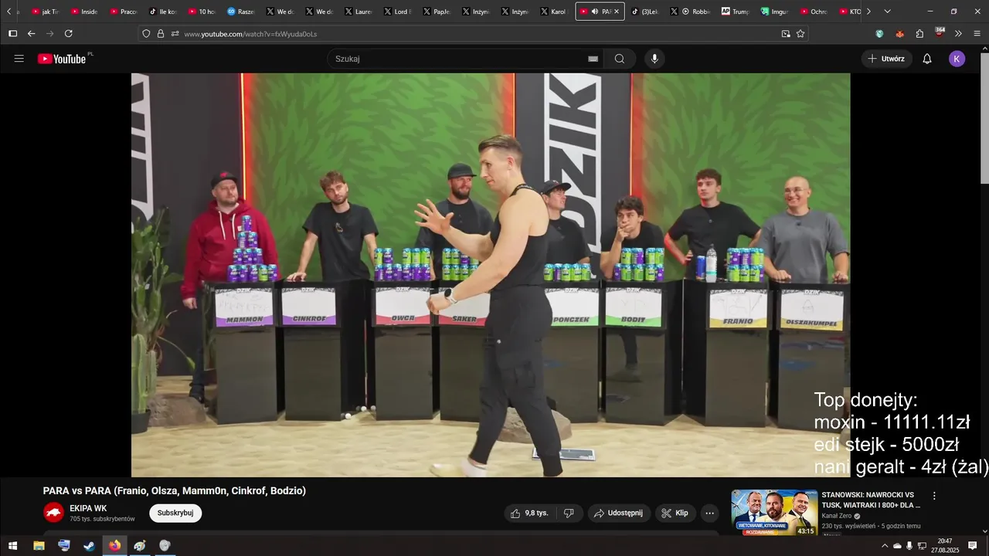989x556 pixels.
Task: Click the browser Forward arrow
Action: [x=50, y=33]
